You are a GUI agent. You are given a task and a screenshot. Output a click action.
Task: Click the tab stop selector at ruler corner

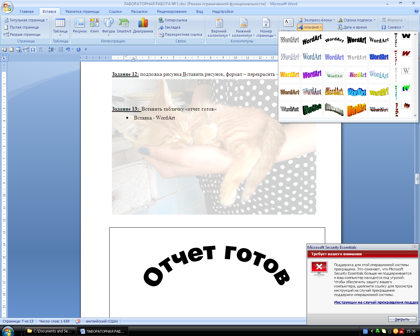(4, 58)
